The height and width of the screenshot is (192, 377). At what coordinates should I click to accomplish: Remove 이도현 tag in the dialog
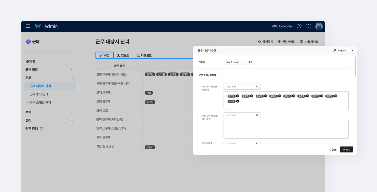click(x=321, y=96)
